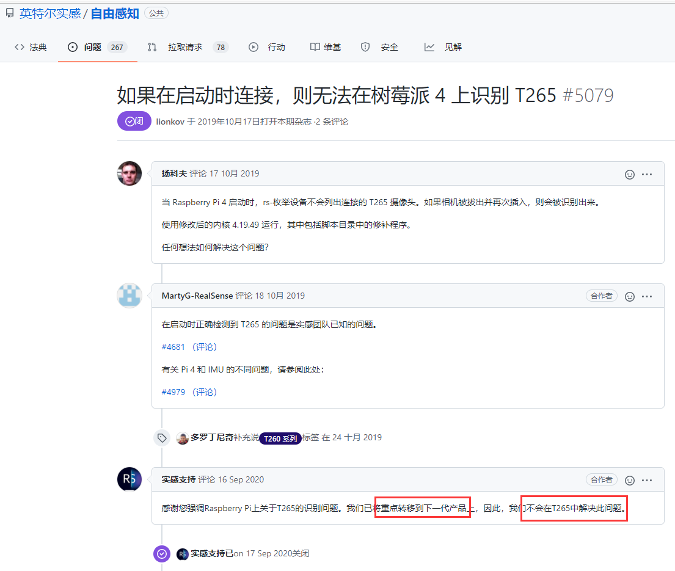Open three-dot menu on MartyG-RealSense comment
675x571 pixels.
[646, 296]
